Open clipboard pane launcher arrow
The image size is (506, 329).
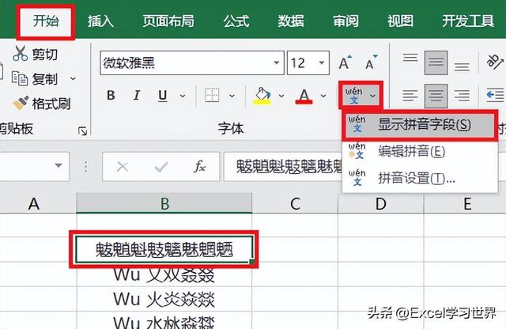pos(82,131)
